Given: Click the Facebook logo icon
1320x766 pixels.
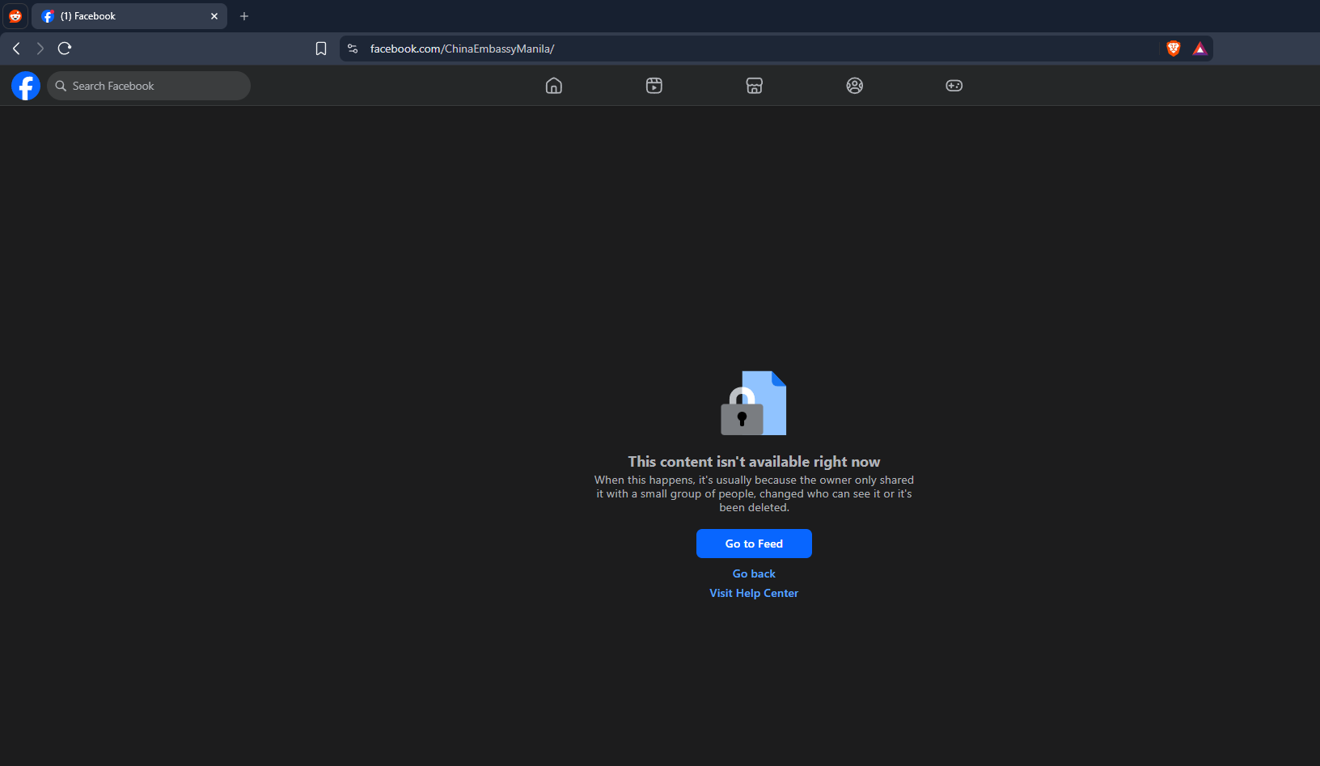Looking at the screenshot, I should point(26,86).
